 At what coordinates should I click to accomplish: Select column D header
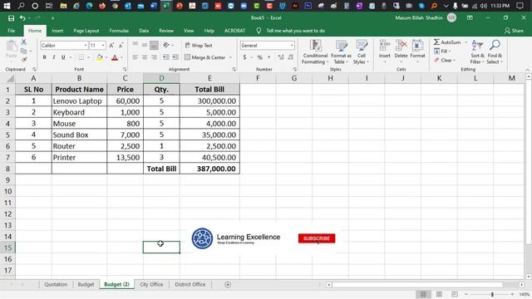click(x=161, y=78)
